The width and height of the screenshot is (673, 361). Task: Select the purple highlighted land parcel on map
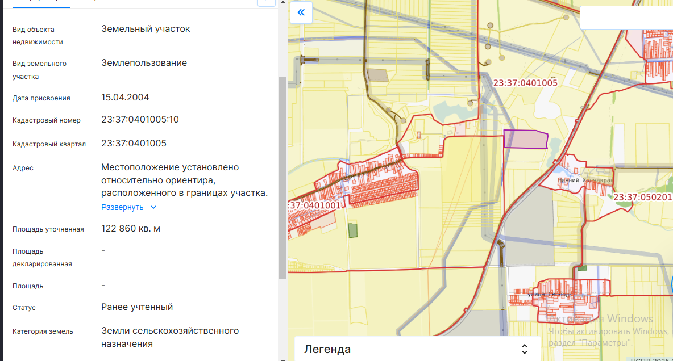pos(525,139)
